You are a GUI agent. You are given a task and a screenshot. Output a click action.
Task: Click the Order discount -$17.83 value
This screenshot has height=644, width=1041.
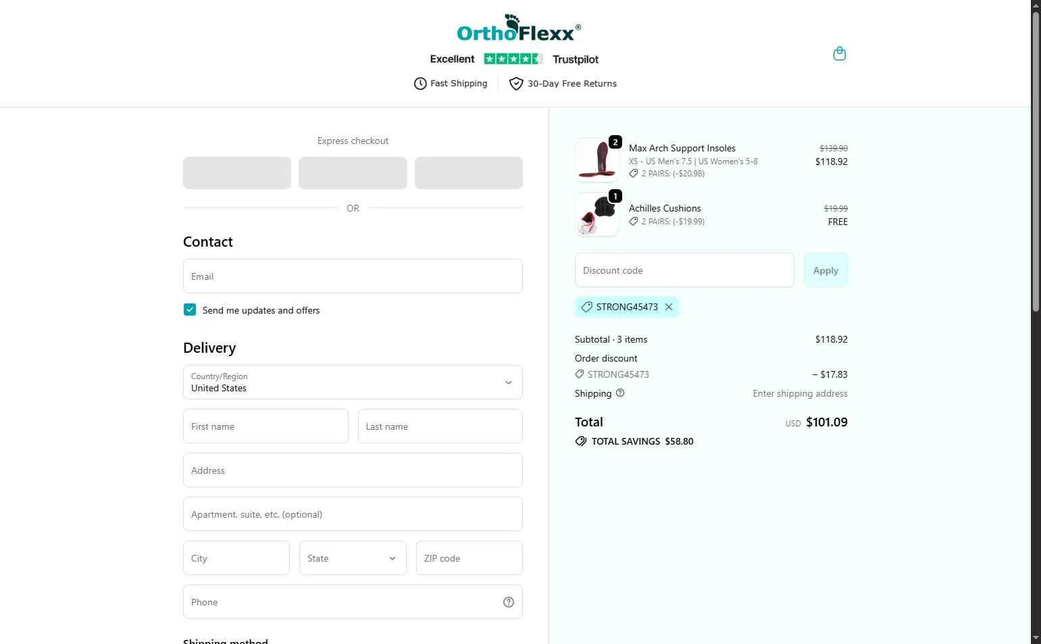[x=830, y=374]
